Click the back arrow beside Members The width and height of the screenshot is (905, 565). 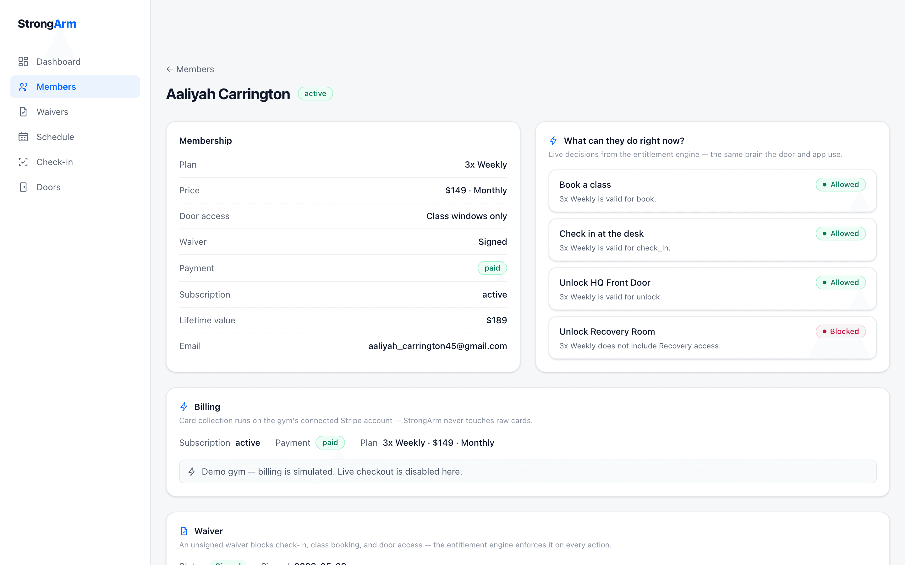(170, 69)
